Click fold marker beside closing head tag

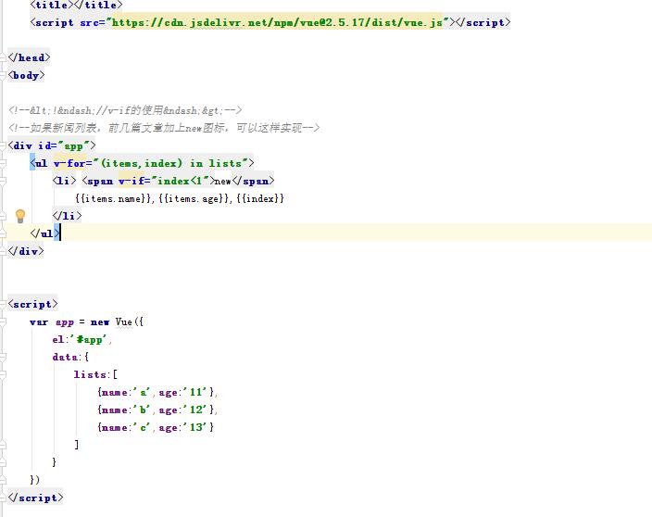pyautogui.click(x=3, y=57)
